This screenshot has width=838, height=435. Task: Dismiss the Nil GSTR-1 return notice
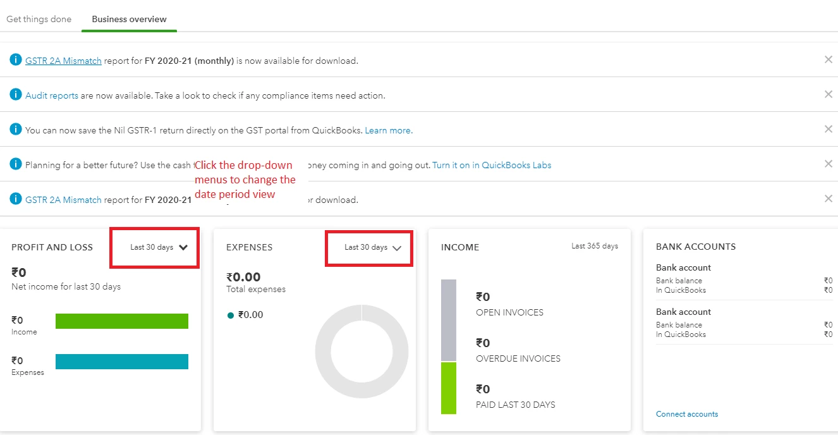[x=829, y=129]
